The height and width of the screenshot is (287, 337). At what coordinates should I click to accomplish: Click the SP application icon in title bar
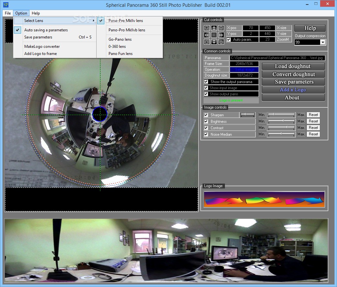[x=6, y=5]
